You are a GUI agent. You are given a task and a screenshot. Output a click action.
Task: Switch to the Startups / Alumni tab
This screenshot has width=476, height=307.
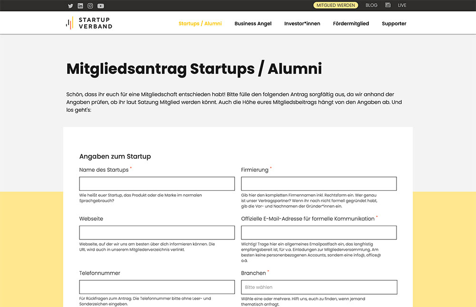pos(200,23)
